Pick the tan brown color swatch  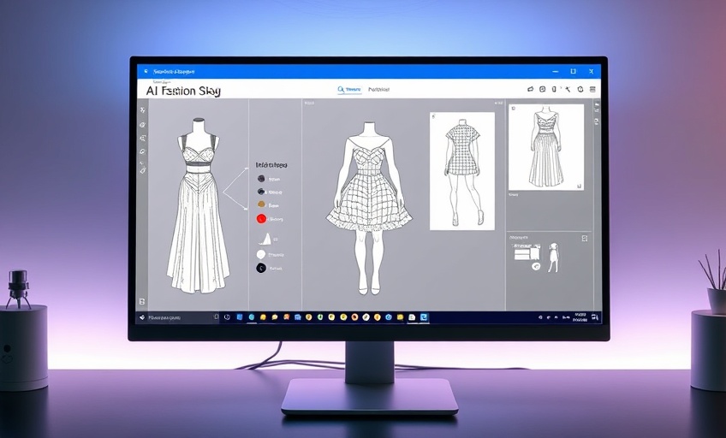pos(261,205)
